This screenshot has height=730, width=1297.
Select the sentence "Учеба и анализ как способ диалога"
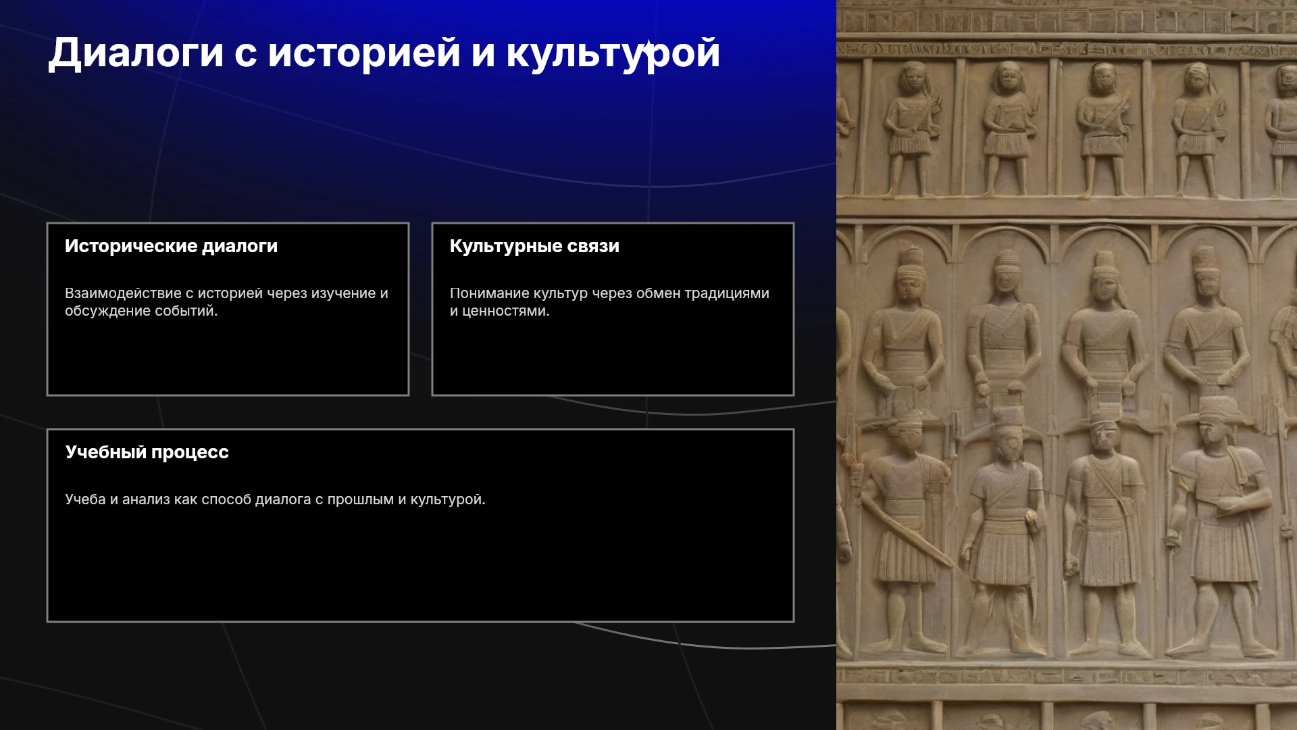275,500
